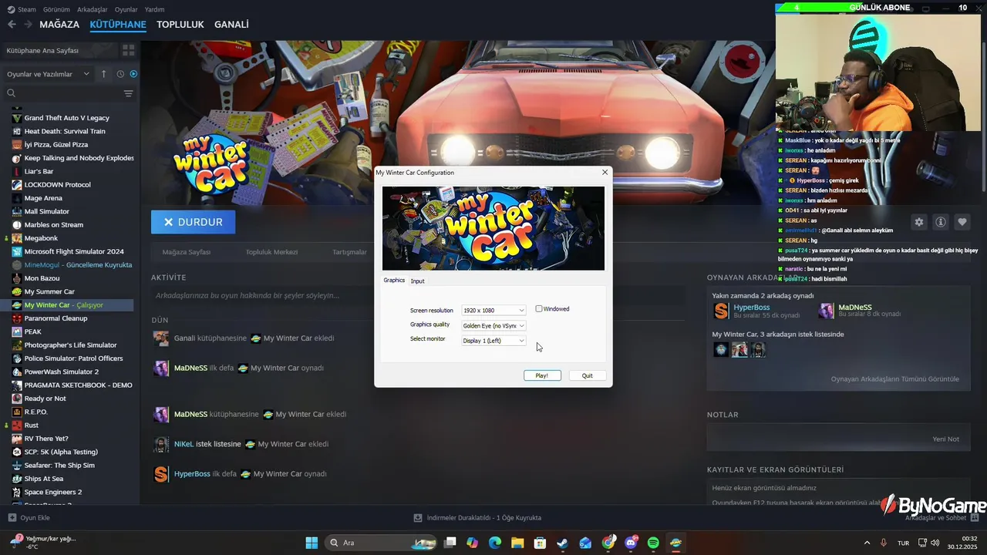Open the game settings gear icon
The image size is (987, 555).
pyautogui.click(x=919, y=222)
